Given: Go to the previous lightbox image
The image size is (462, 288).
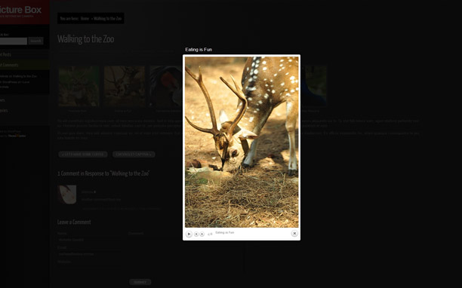Looking at the screenshot, I should [196, 234].
